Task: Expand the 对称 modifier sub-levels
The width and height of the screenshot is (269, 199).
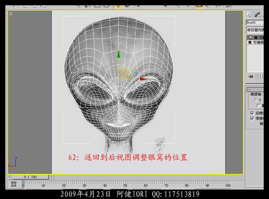Action: click(x=256, y=38)
